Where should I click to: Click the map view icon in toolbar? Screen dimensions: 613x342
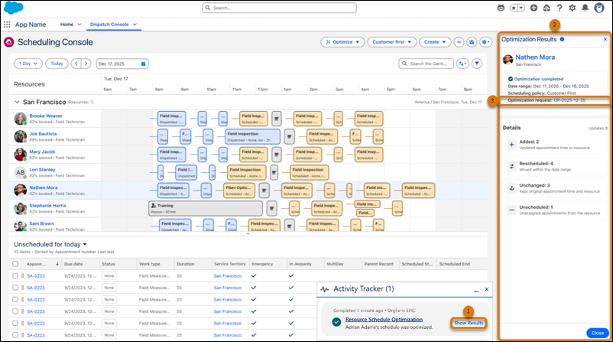472,42
